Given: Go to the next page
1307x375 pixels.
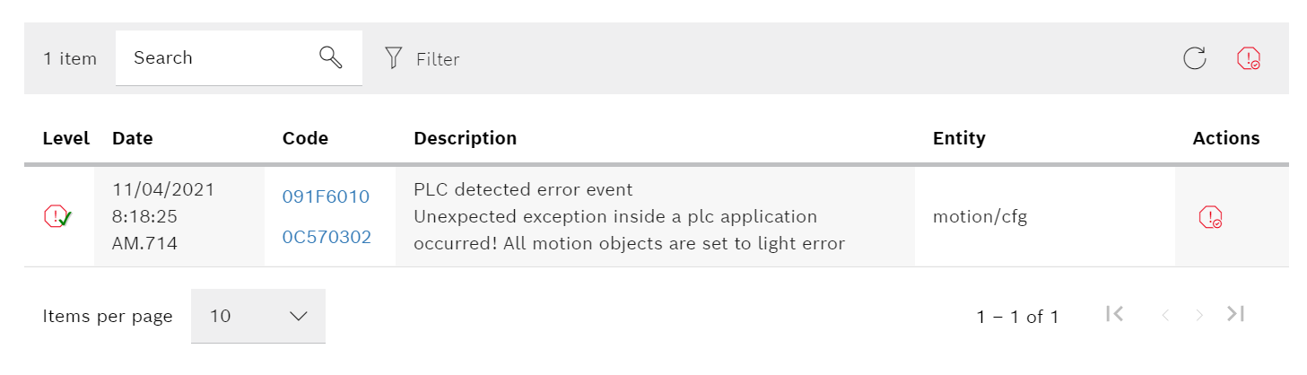Looking at the screenshot, I should pos(1198,315).
